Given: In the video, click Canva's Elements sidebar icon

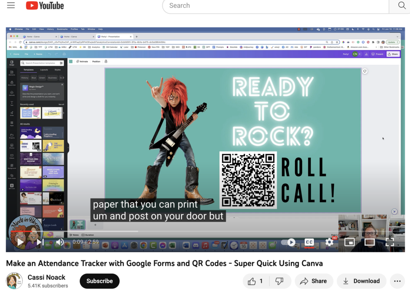Looking at the screenshot, I should click(x=12, y=73).
